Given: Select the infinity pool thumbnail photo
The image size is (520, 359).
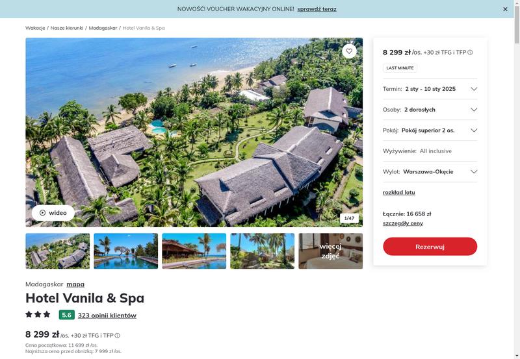Looking at the screenshot, I should [125, 251].
